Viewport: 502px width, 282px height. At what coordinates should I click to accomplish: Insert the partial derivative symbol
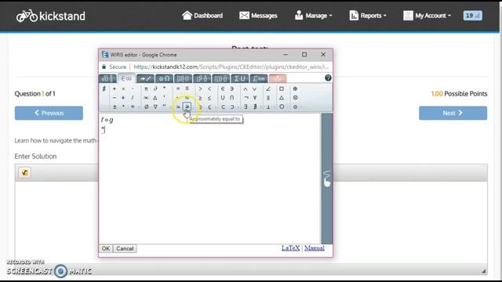point(155,89)
